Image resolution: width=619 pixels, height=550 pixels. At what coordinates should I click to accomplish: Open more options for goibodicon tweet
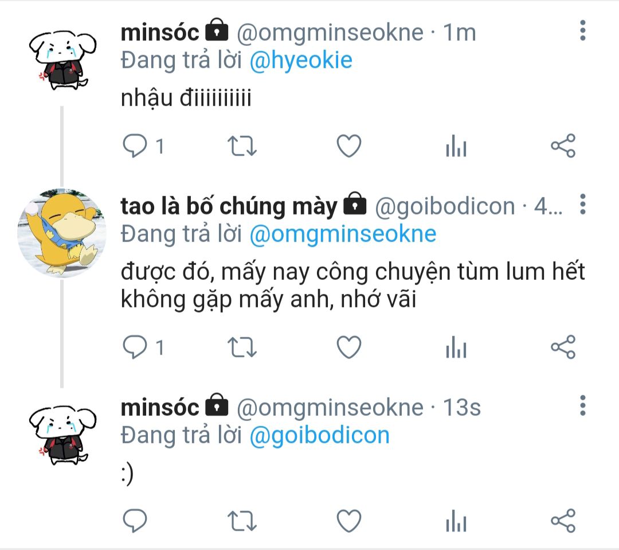click(583, 204)
